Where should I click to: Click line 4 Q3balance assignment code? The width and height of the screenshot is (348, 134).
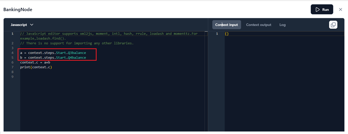[x=53, y=53]
